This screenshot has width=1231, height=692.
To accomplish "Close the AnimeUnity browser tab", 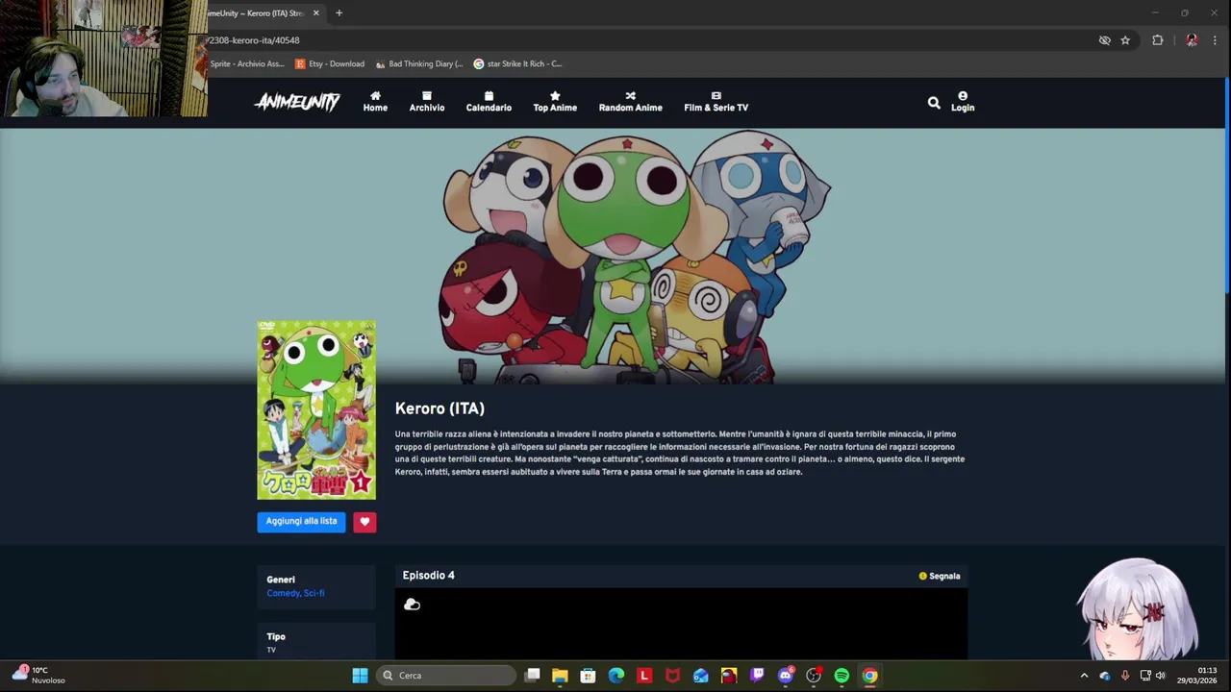I will coord(315,13).
